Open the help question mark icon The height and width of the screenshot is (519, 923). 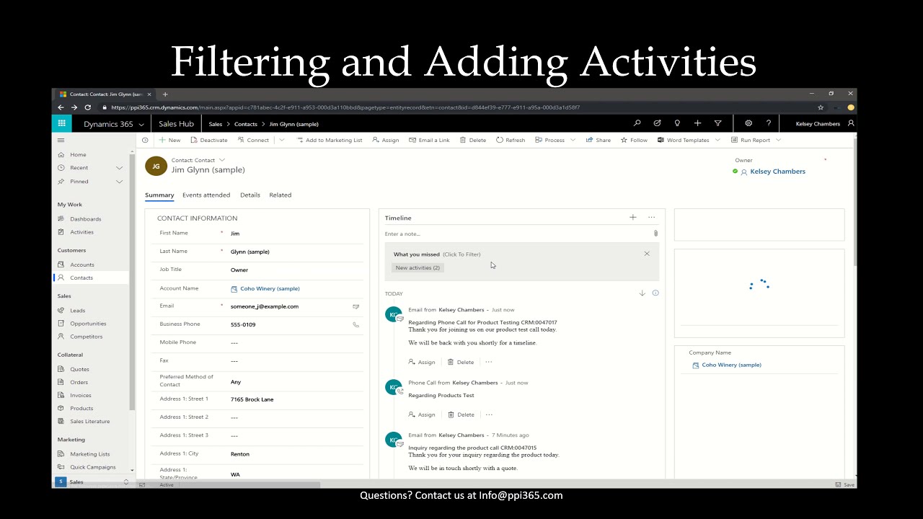point(769,123)
